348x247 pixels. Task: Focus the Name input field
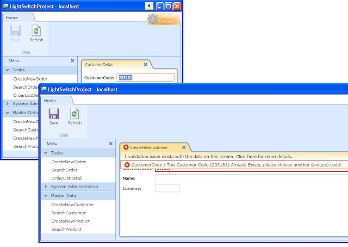tap(251, 178)
